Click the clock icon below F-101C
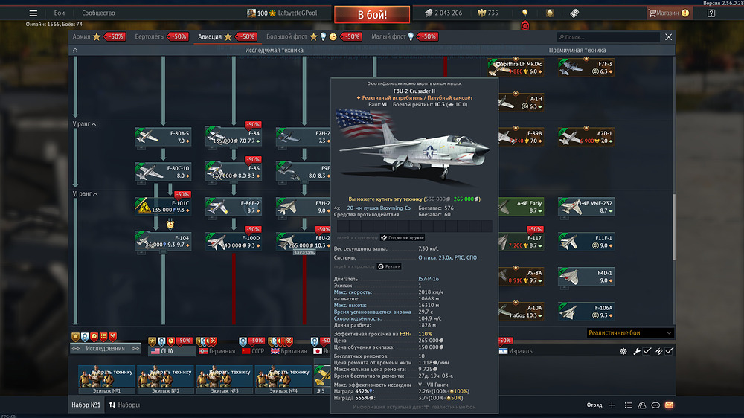Viewport: 744px width, 418px height. point(170,224)
